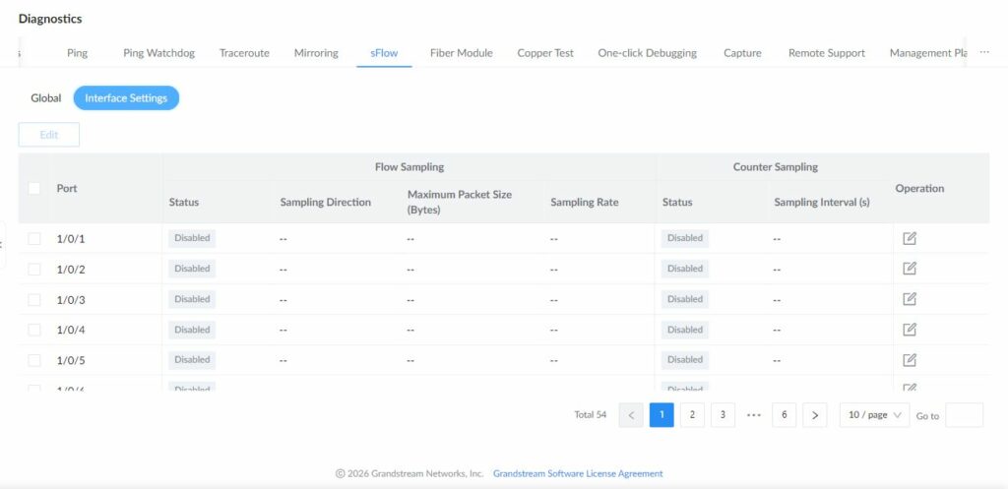Click the Sampling Direction column header
1008x489 pixels.
click(325, 202)
